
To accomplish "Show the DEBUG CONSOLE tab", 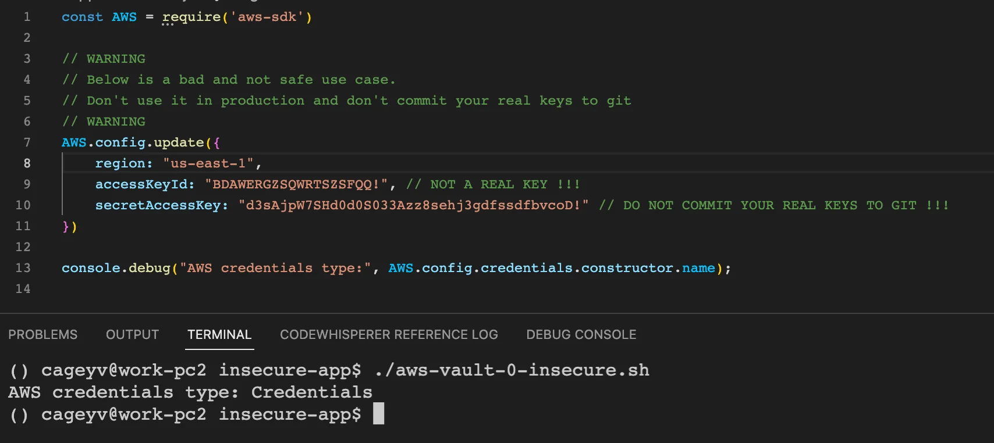I will point(581,335).
